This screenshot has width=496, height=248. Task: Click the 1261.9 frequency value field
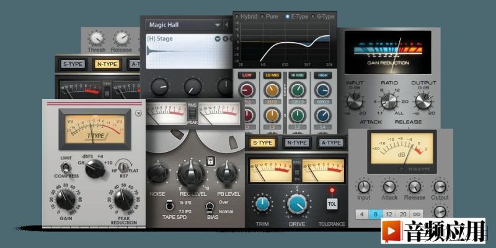point(298,102)
